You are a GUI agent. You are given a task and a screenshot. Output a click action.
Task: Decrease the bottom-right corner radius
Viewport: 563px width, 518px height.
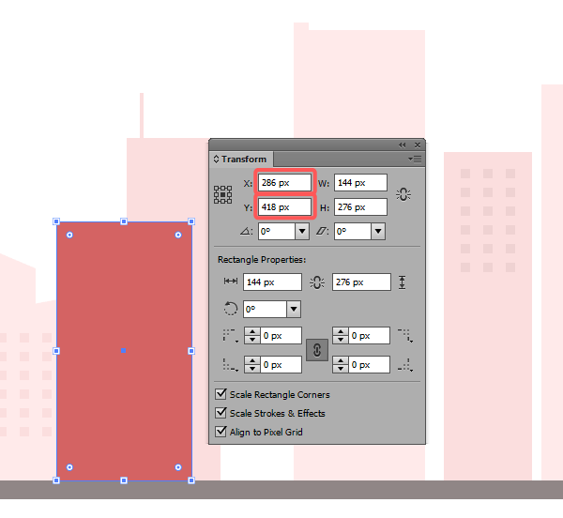click(x=341, y=369)
